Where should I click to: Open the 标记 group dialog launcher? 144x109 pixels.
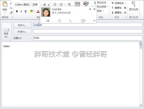coord(126,17)
